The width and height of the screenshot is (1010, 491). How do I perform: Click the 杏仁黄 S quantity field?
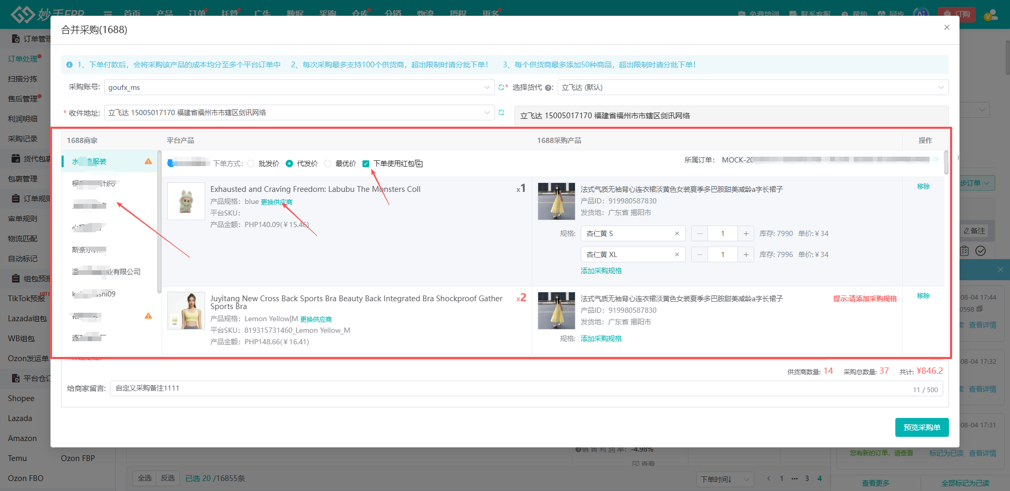723,233
